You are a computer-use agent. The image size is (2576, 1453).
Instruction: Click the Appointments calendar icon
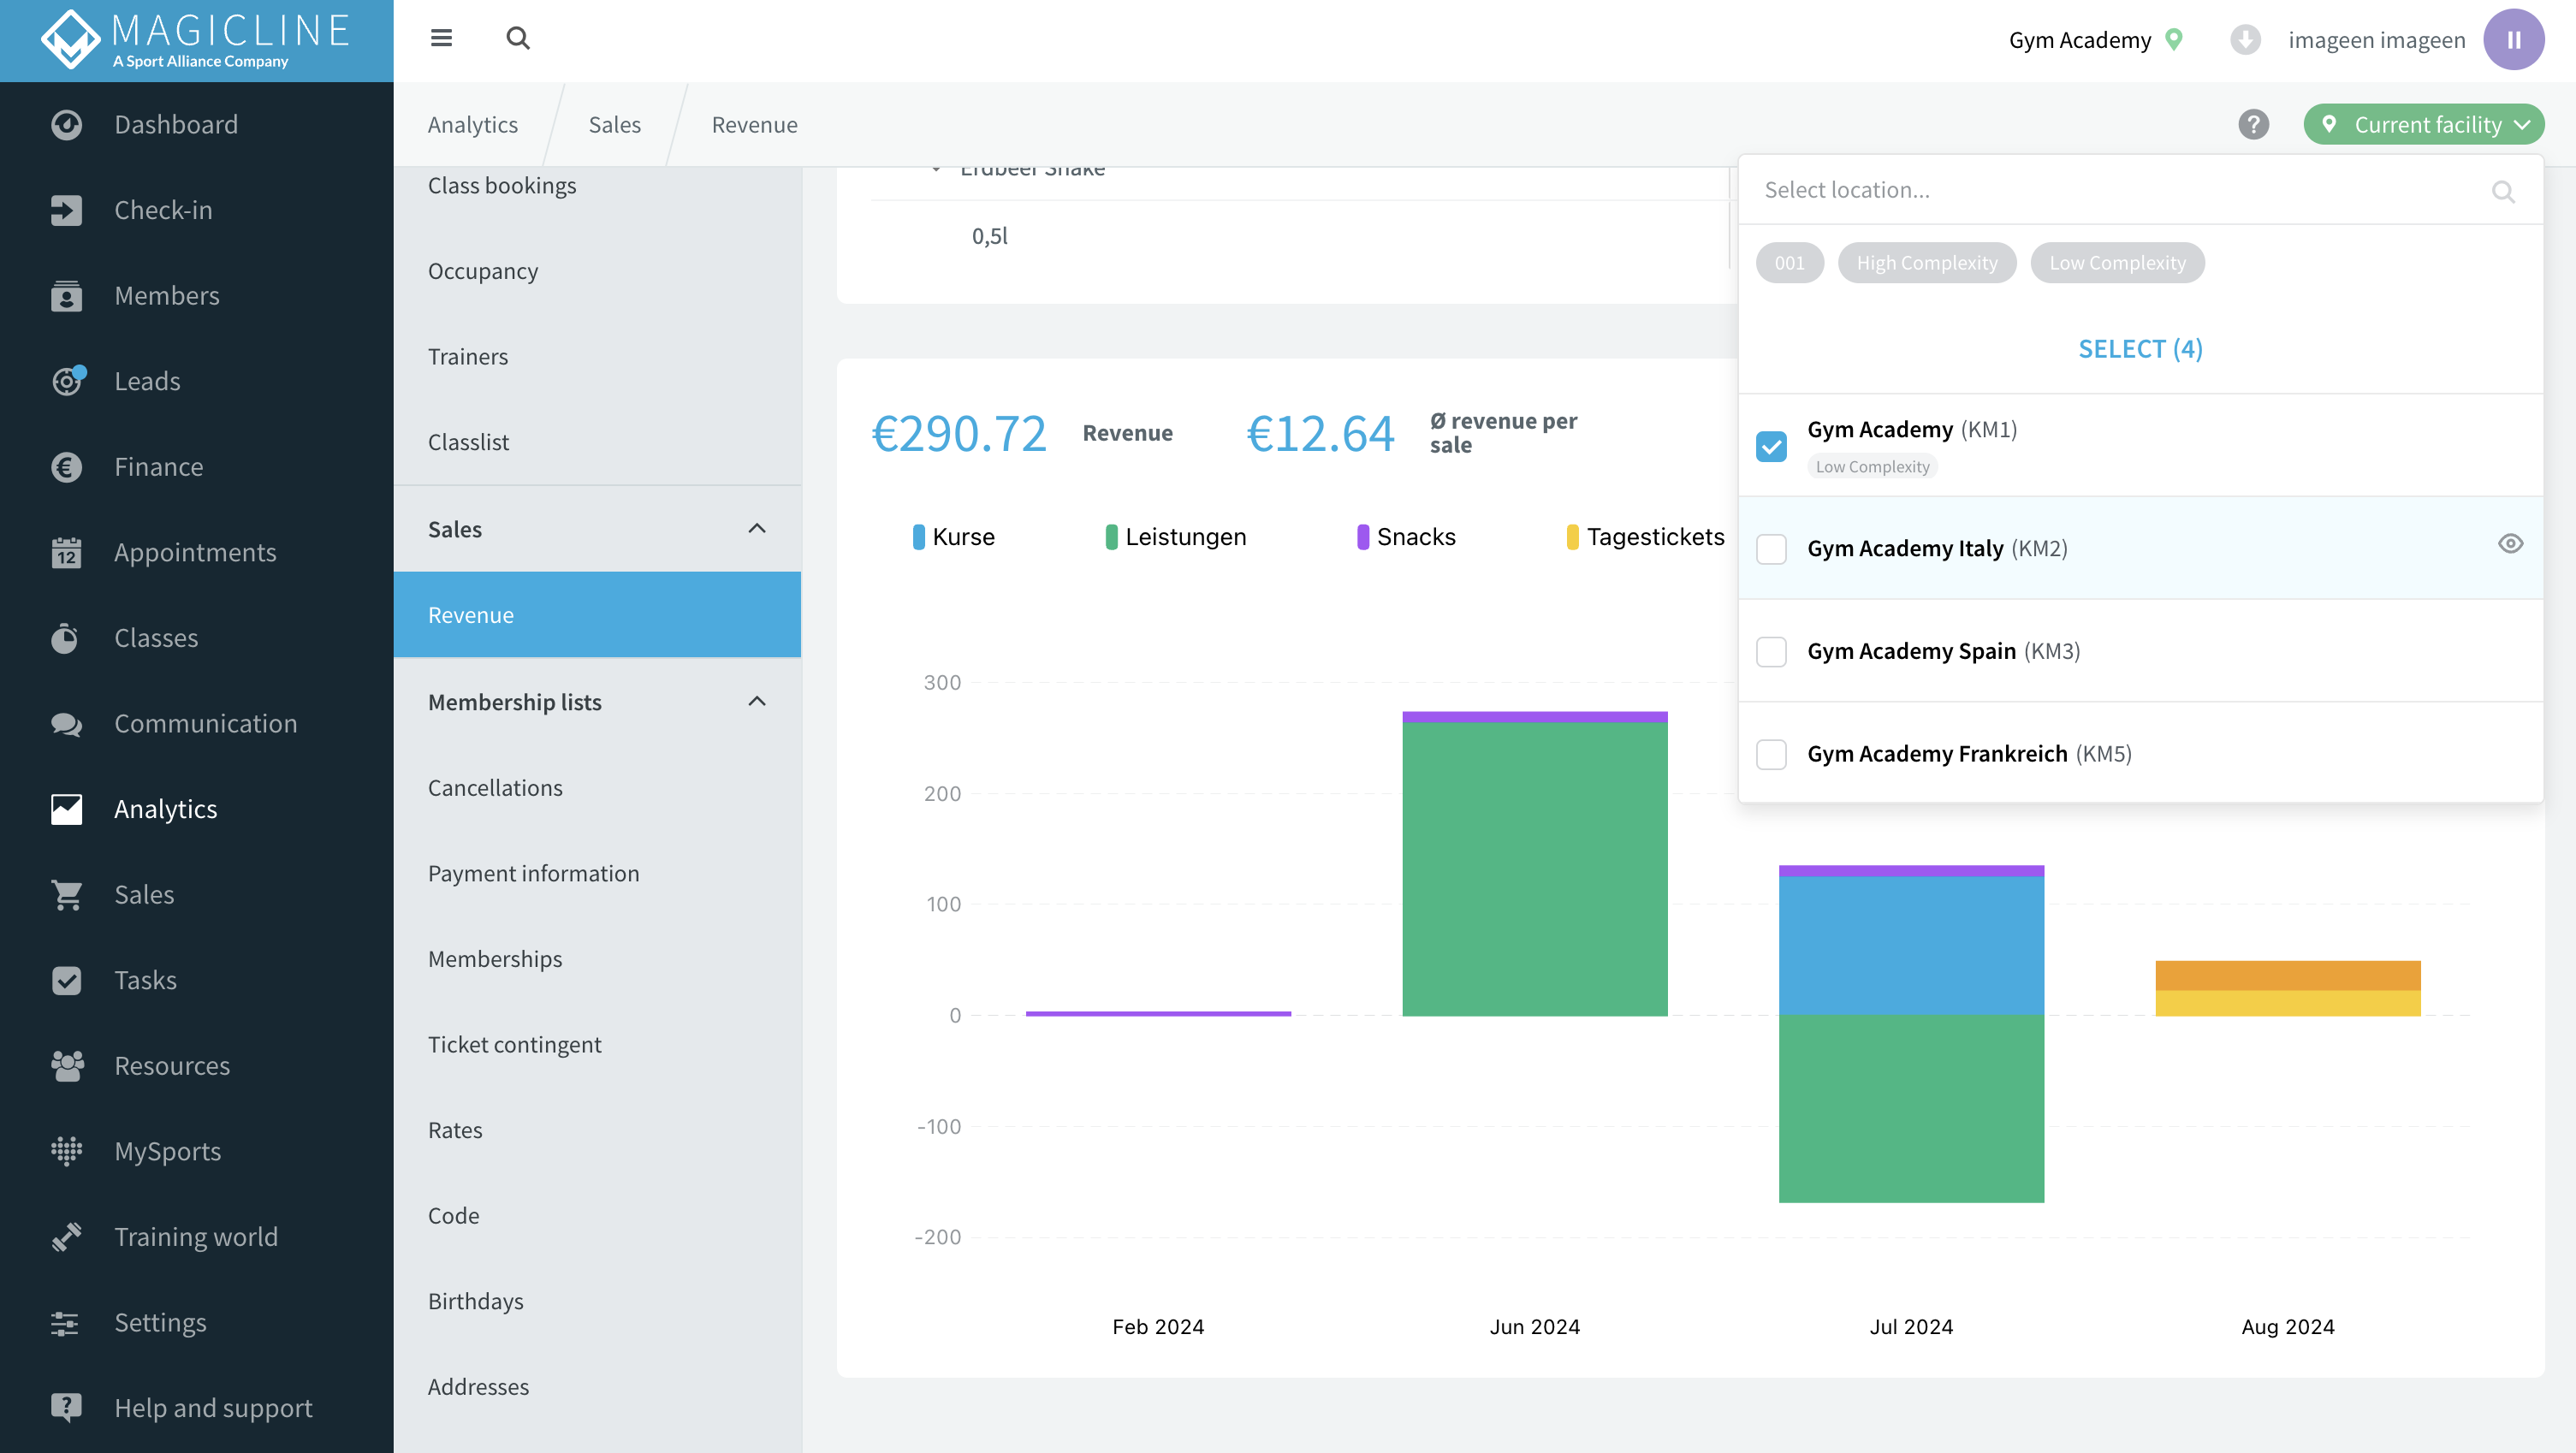tap(66, 552)
